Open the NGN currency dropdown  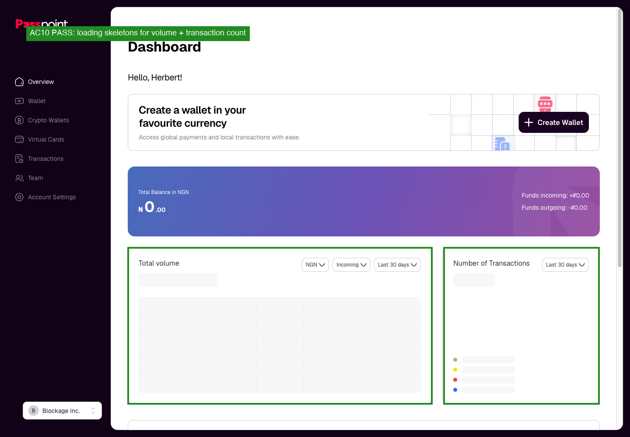pyautogui.click(x=315, y=265)
